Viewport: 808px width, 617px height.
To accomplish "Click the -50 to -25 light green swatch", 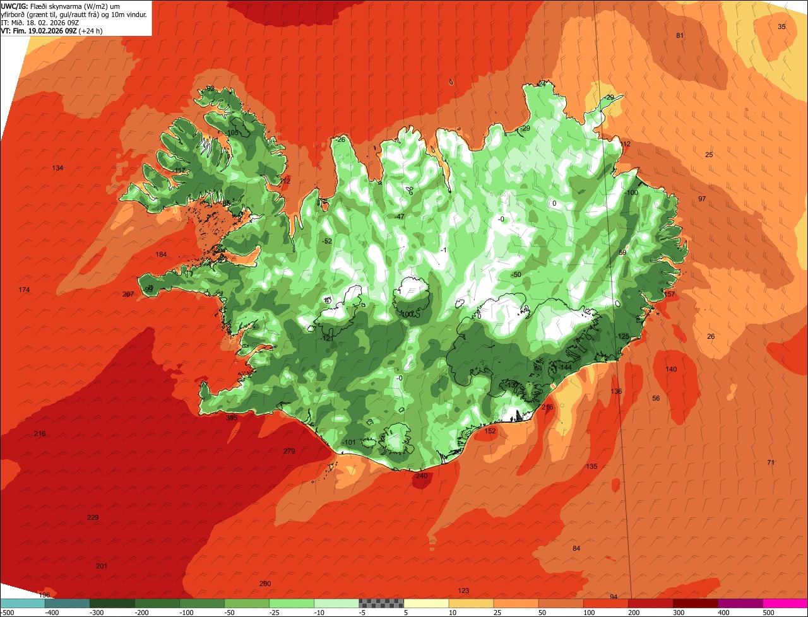I will [246, 603].
